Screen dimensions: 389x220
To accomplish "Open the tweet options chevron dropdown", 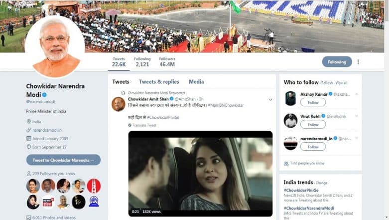I will coord(270,100).
